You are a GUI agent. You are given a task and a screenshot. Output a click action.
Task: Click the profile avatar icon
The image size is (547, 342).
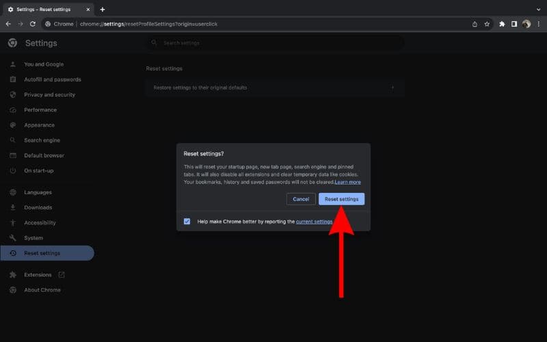[x=526, y=24]
